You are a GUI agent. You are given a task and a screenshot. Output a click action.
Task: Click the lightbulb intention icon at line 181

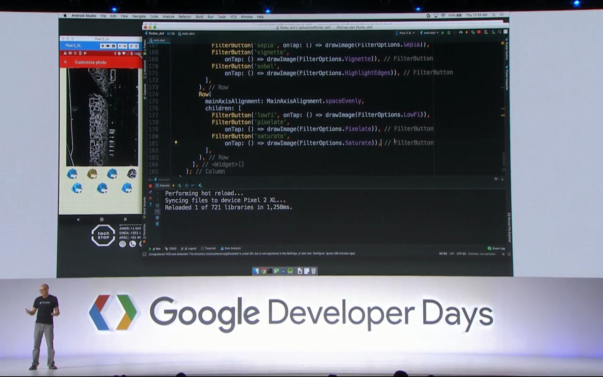pos(176,142)
